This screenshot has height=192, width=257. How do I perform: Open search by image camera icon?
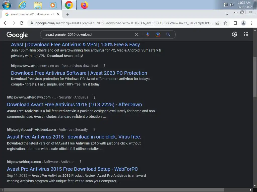click(x=158, y=34)
